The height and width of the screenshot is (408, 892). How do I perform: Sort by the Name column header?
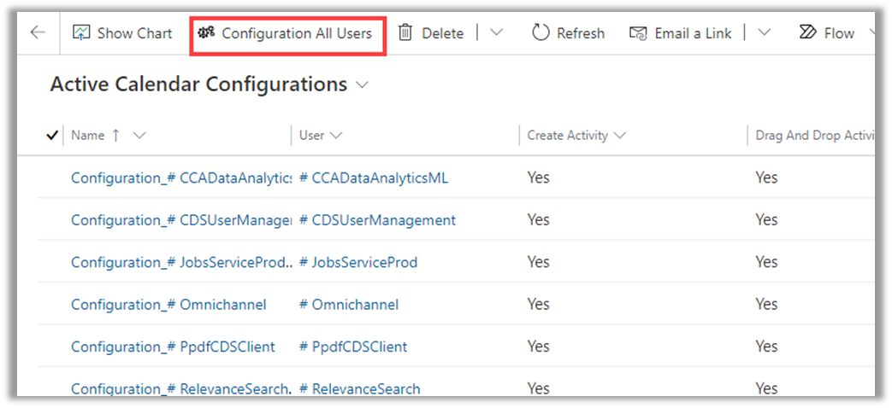[88, 135]
